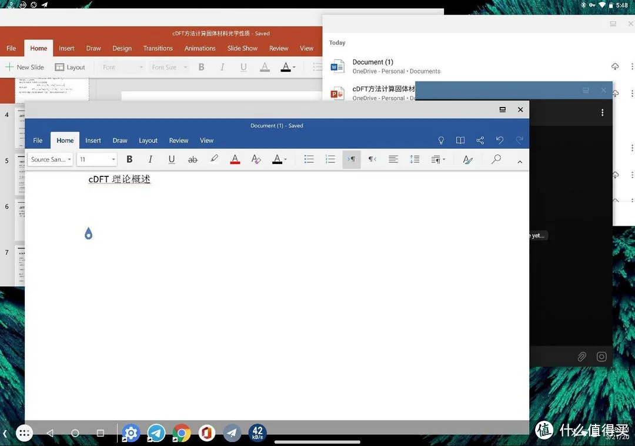Collapse the Word ribbon with chevron
The image size is (635, 446).
[520, 162]
